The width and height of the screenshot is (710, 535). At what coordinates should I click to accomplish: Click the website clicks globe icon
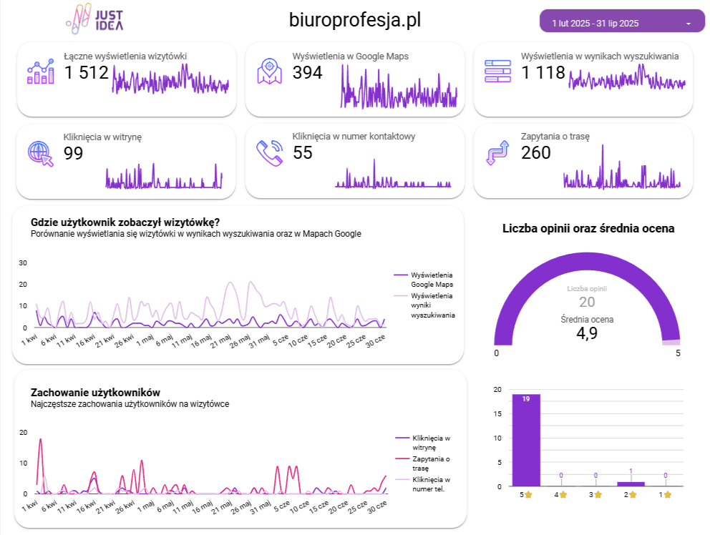pyautogui.click(x=41, y=153)
